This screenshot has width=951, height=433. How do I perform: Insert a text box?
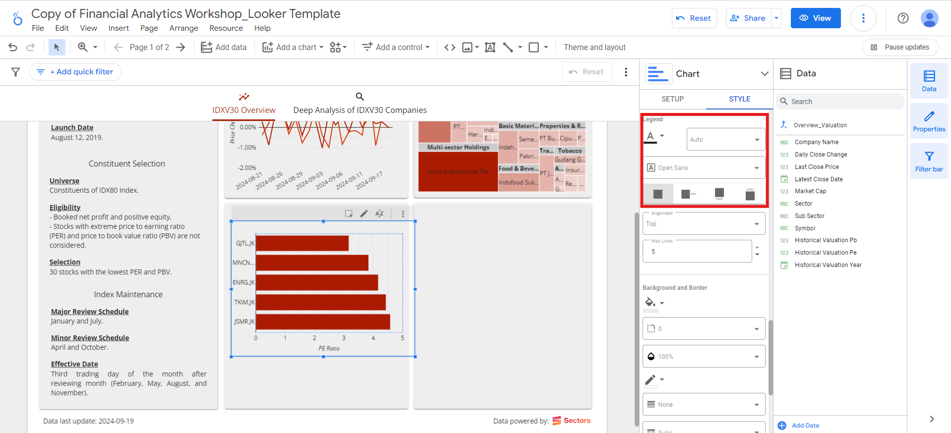coord(490,47)
